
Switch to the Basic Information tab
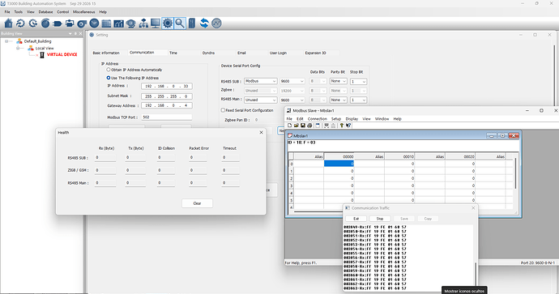click(x=106, y=53)
